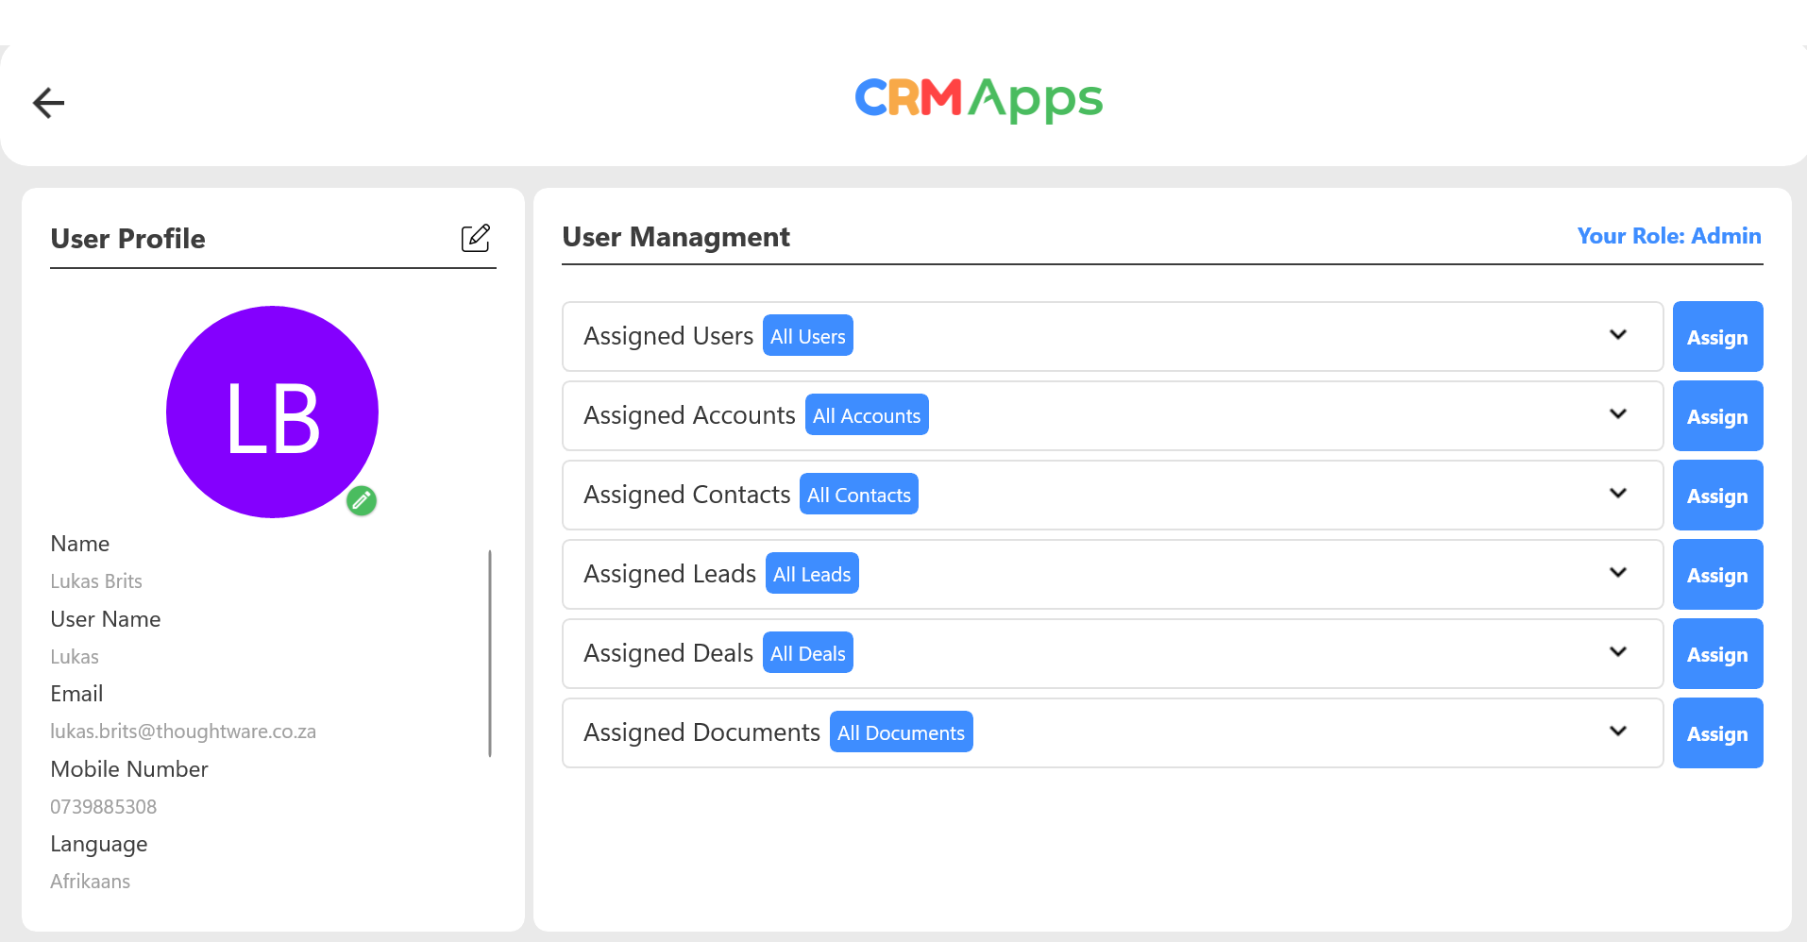Click the green avatar edit pencil
1807x942 pixels.
(362, 500)
